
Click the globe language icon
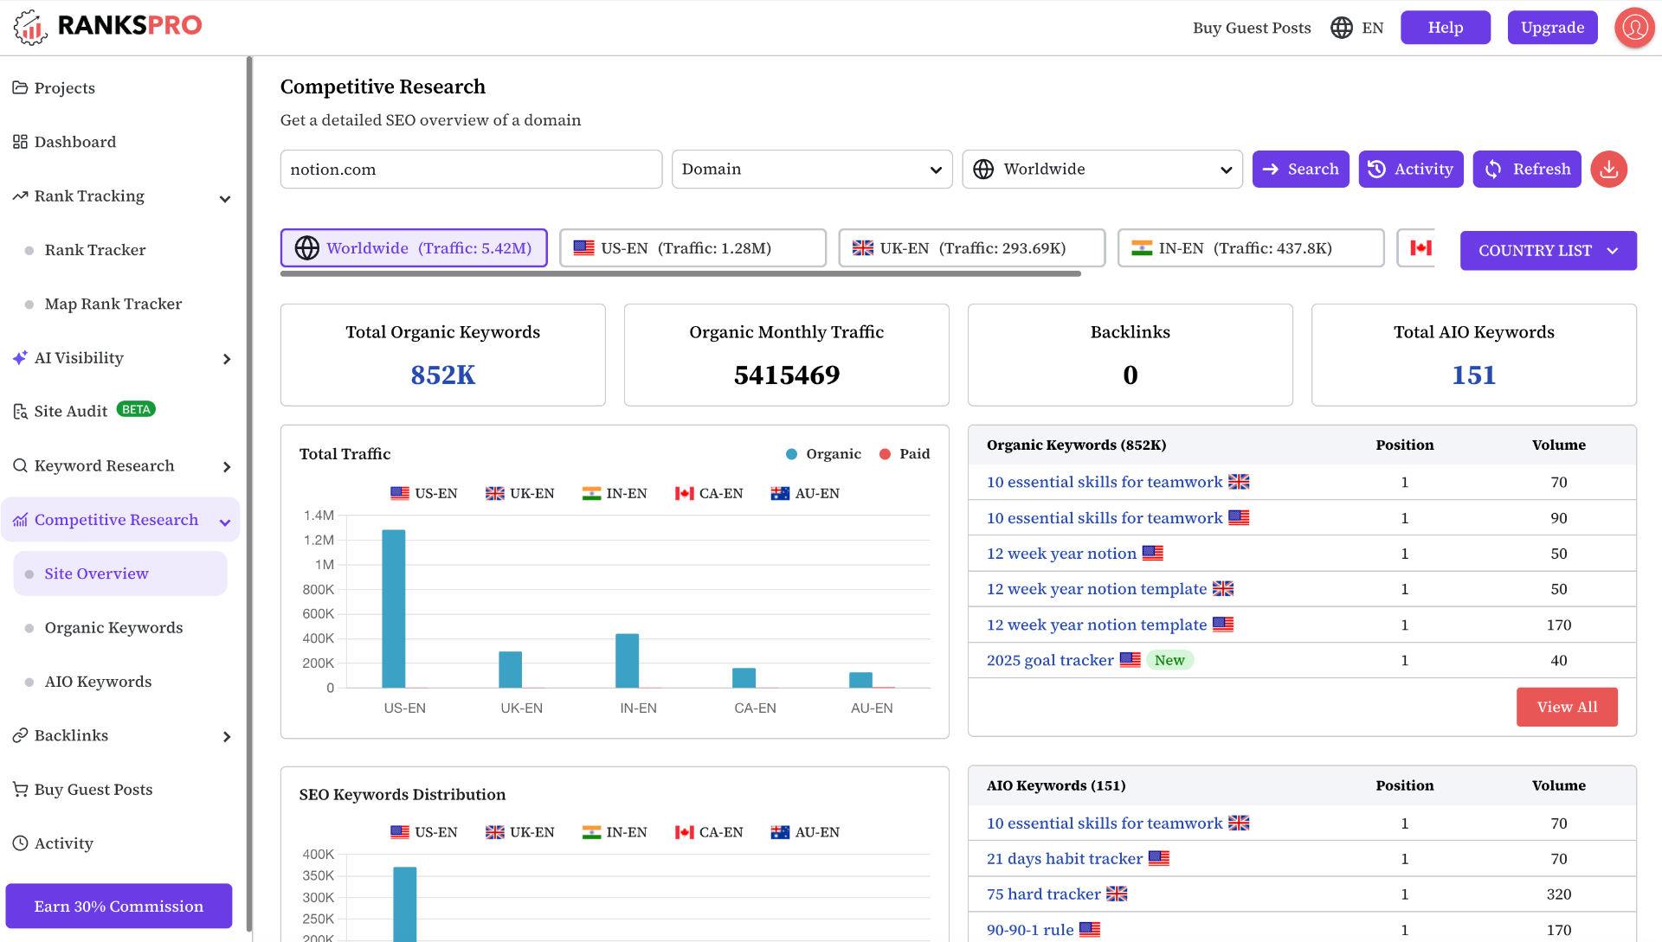(1342, 28)
